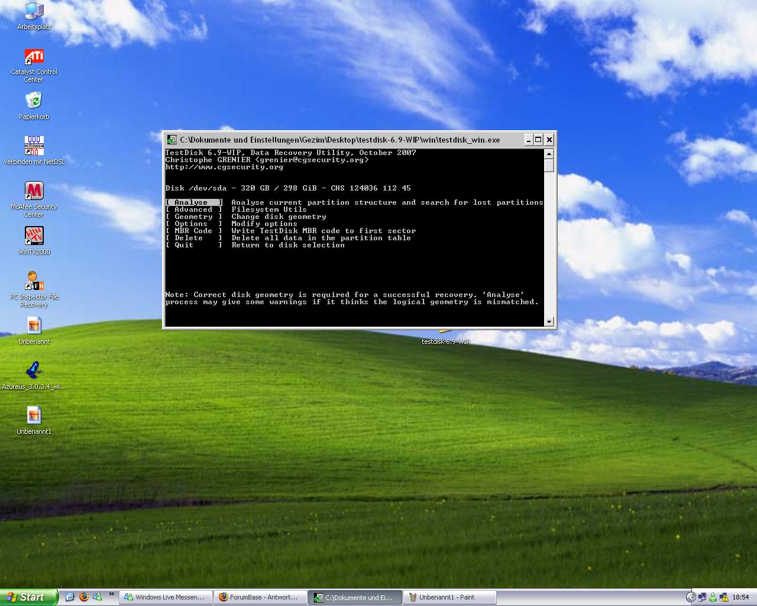This screenshot has width=757, height=606.
Task: Select the Unbenannt1 file icon
Action: [34, 420]
